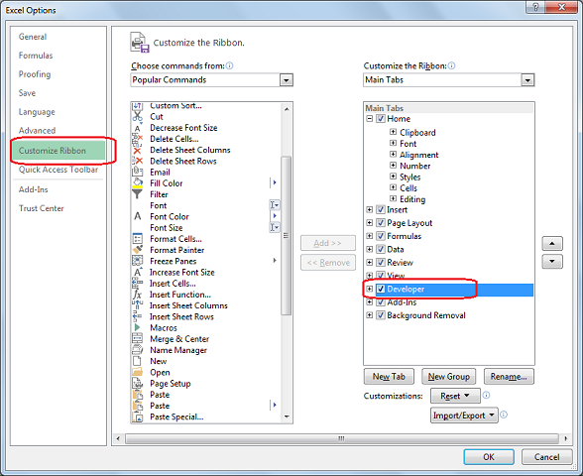The width and height of the screenshot is (583, 476).
Task: Click the New Tab button
Action: click(x=389, y=377)
